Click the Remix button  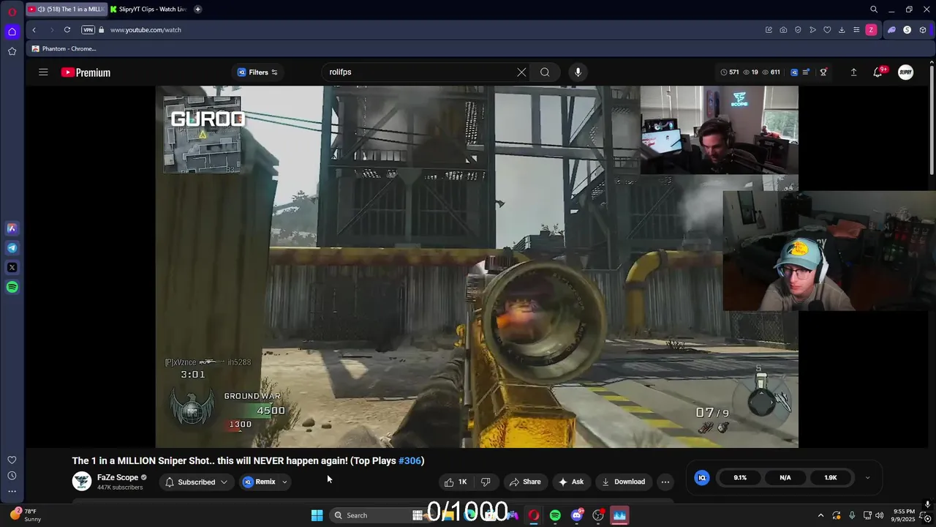pos(260,482)
